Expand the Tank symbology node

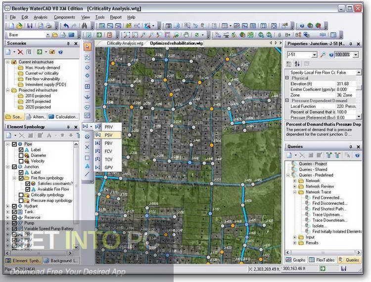click(x=7, y=212)
